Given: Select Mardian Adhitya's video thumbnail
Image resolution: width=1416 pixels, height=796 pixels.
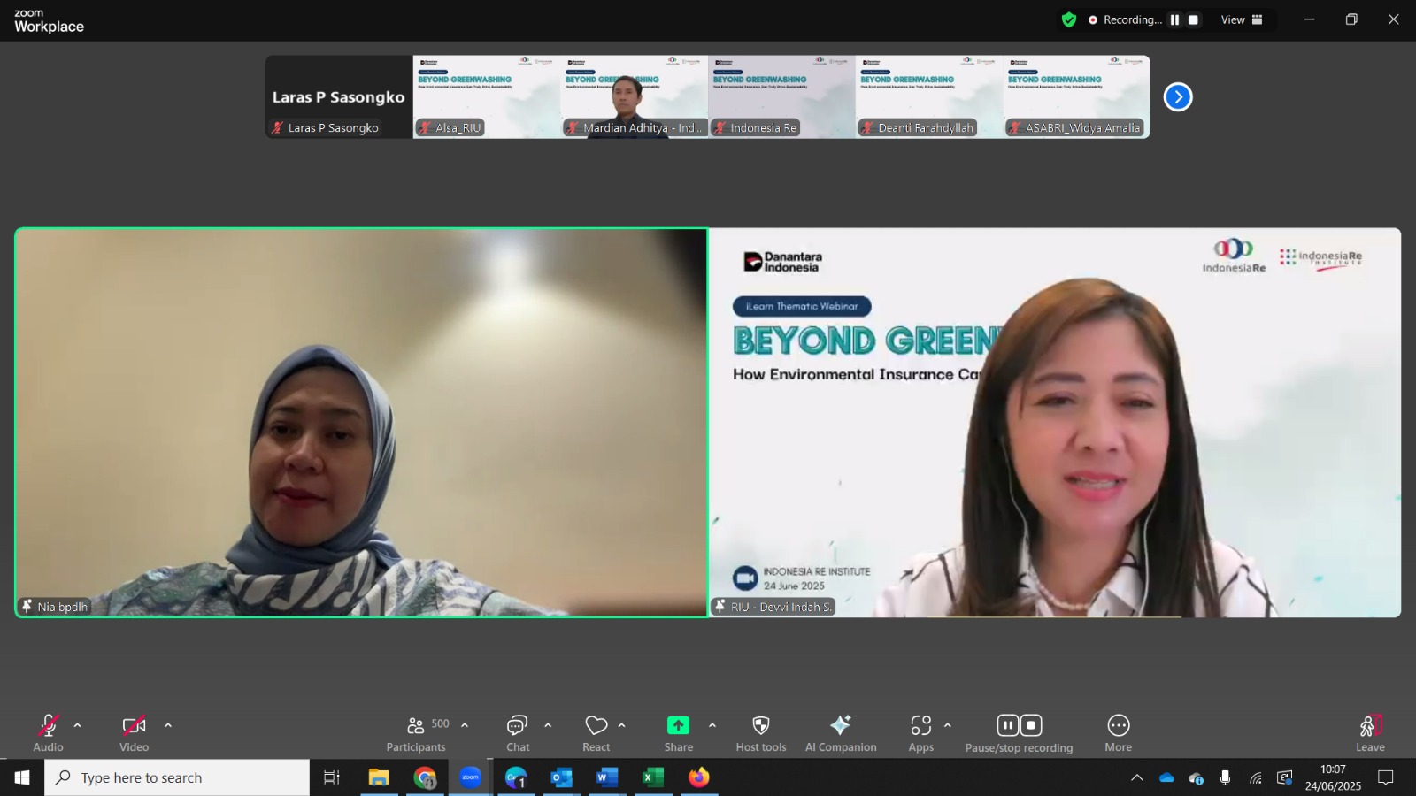Looking at the screenshot, I should click(x=634, y=96).
